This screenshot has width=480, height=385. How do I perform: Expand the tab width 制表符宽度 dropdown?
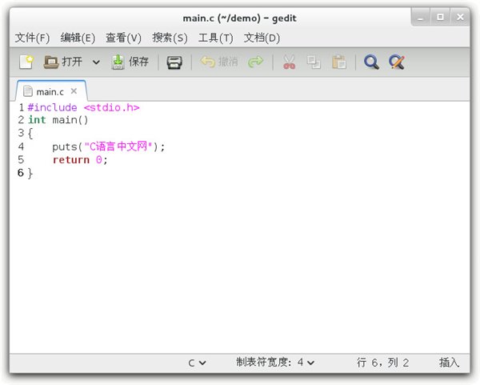(275, 363)
